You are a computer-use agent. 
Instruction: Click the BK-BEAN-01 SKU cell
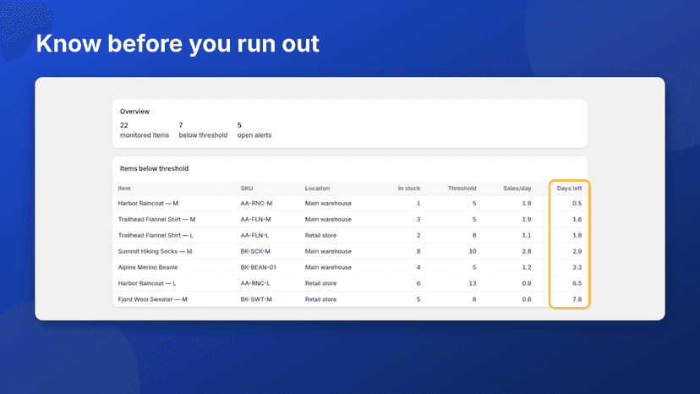(x=258, y=267)
